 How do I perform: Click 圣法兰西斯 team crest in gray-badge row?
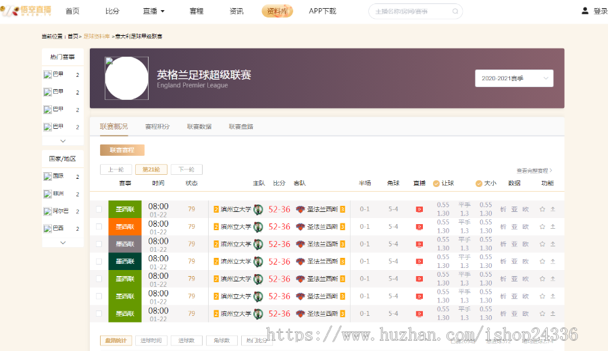point(300,244)
